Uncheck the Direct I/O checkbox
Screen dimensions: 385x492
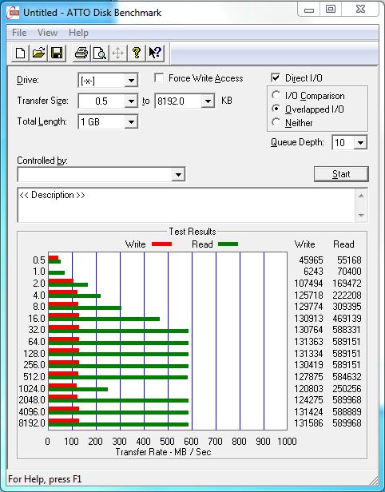coord(276,77)
